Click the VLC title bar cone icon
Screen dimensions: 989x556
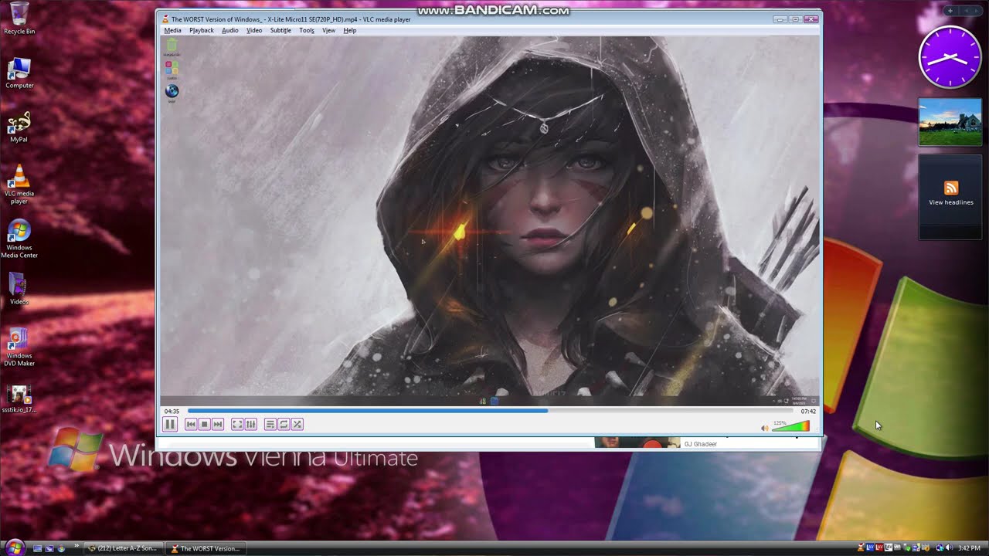[165, 19]
